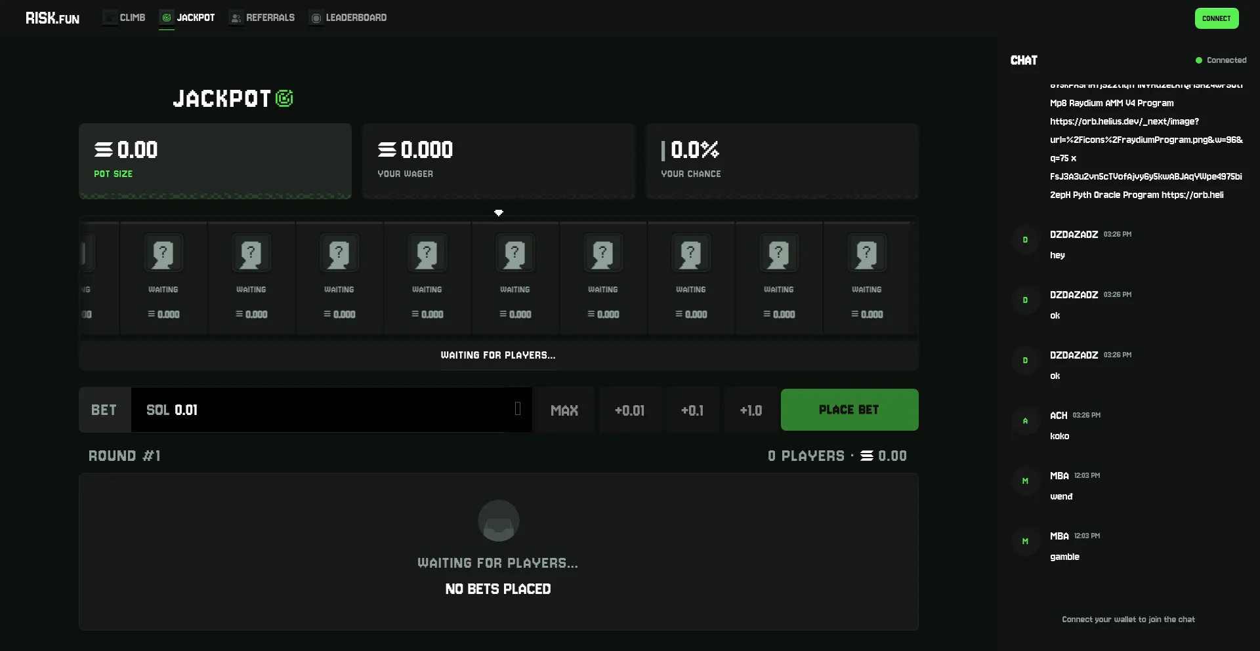Click the RISK.FUN logo

pos(52,18)
